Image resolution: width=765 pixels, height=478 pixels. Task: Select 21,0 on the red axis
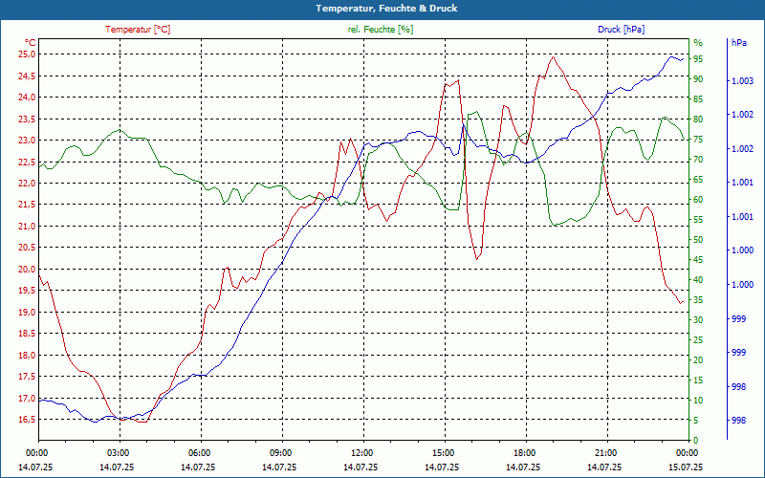pyautogui.click(x=27, y=226)
